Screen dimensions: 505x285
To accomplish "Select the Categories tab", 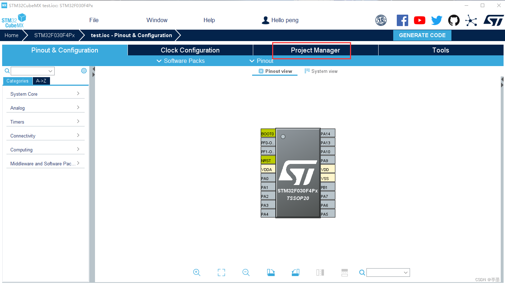I will click(17, 81).
